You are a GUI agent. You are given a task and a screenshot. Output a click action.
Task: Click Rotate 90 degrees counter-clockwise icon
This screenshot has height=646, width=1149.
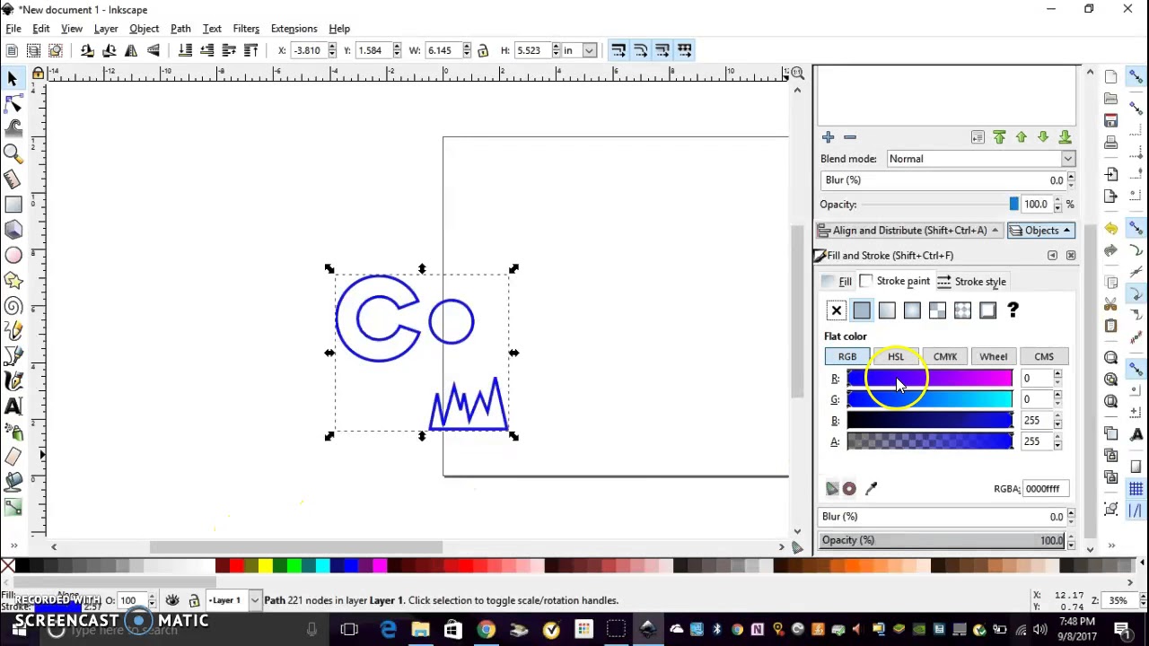87,50
